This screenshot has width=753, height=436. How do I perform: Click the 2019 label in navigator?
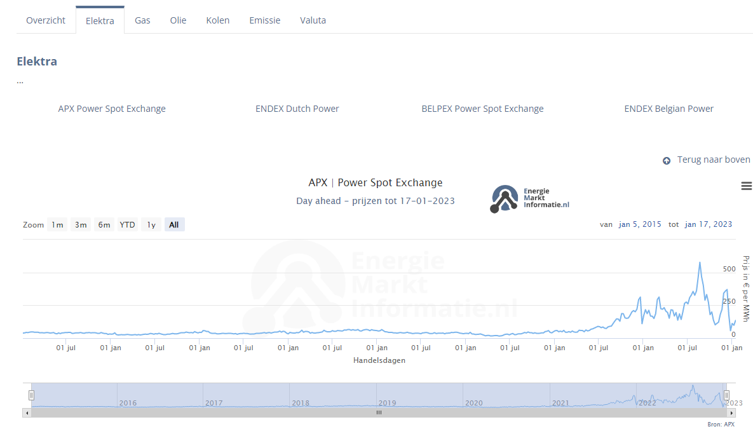click(x=387, y=403)
